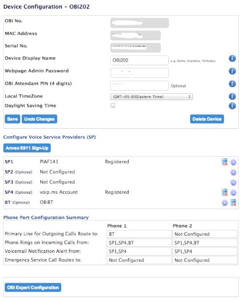Open info icon for Local TimeZone
Image resolution: width=244 pixels, height=301 pixels.
tap(232, 96)
